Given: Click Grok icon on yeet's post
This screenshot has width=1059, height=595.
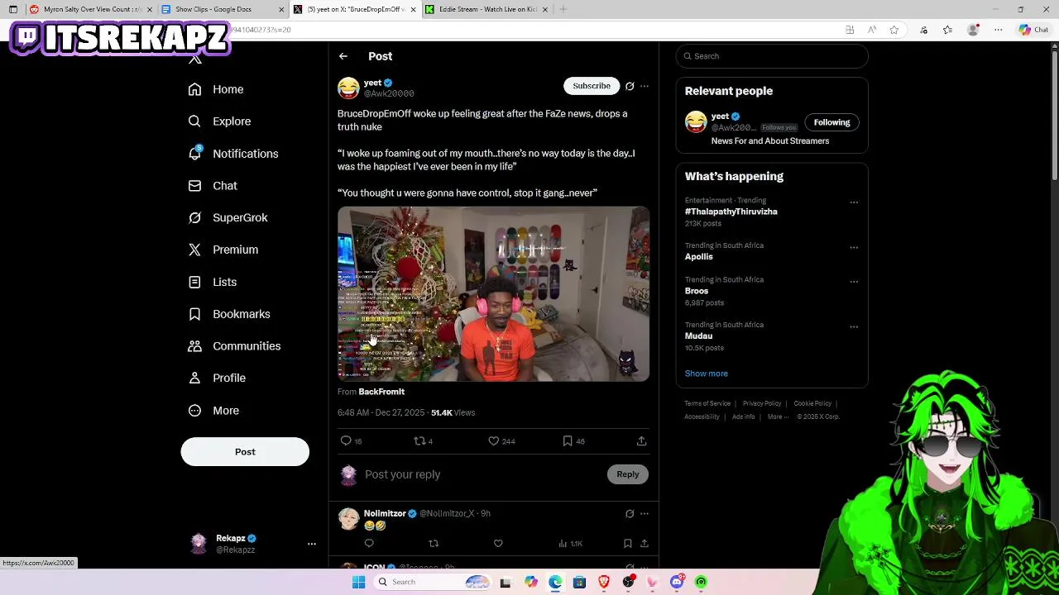Looking at the screenshot, I should click(630, 86).
